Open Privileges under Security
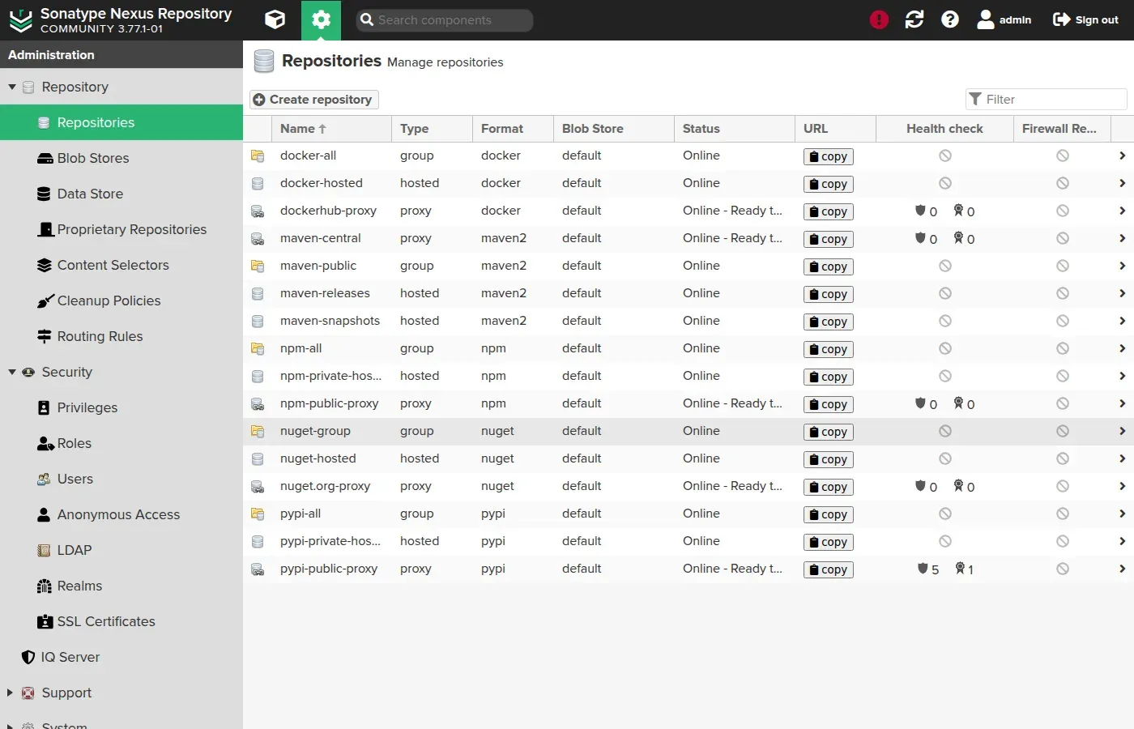 click(x=122, y=407)
